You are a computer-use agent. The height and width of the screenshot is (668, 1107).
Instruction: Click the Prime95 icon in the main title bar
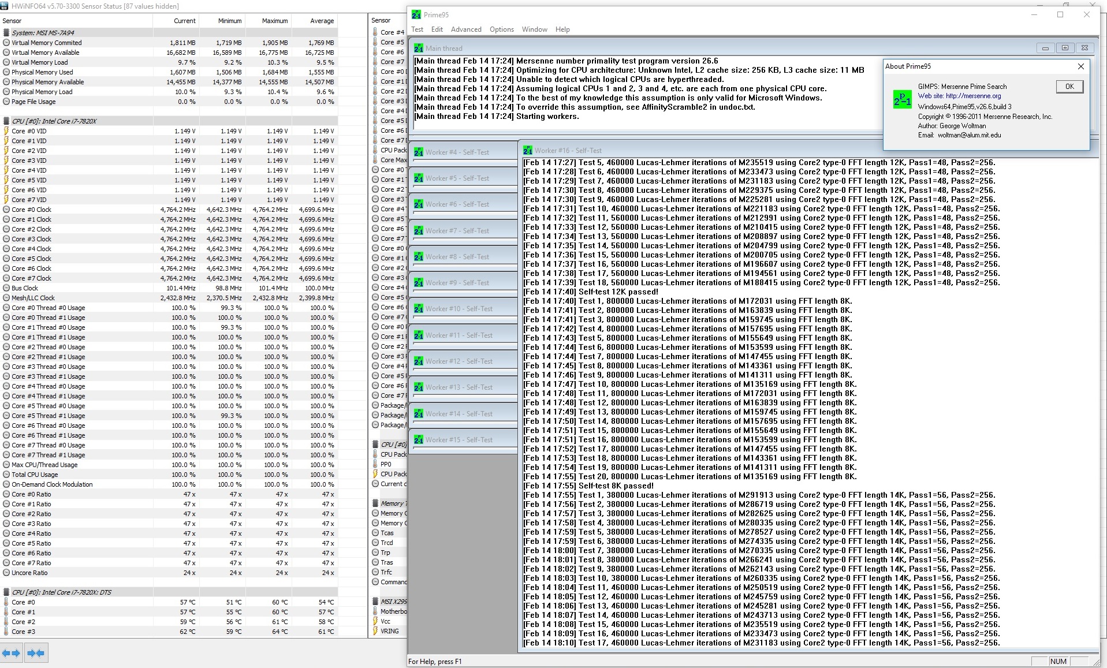[416, 14]
